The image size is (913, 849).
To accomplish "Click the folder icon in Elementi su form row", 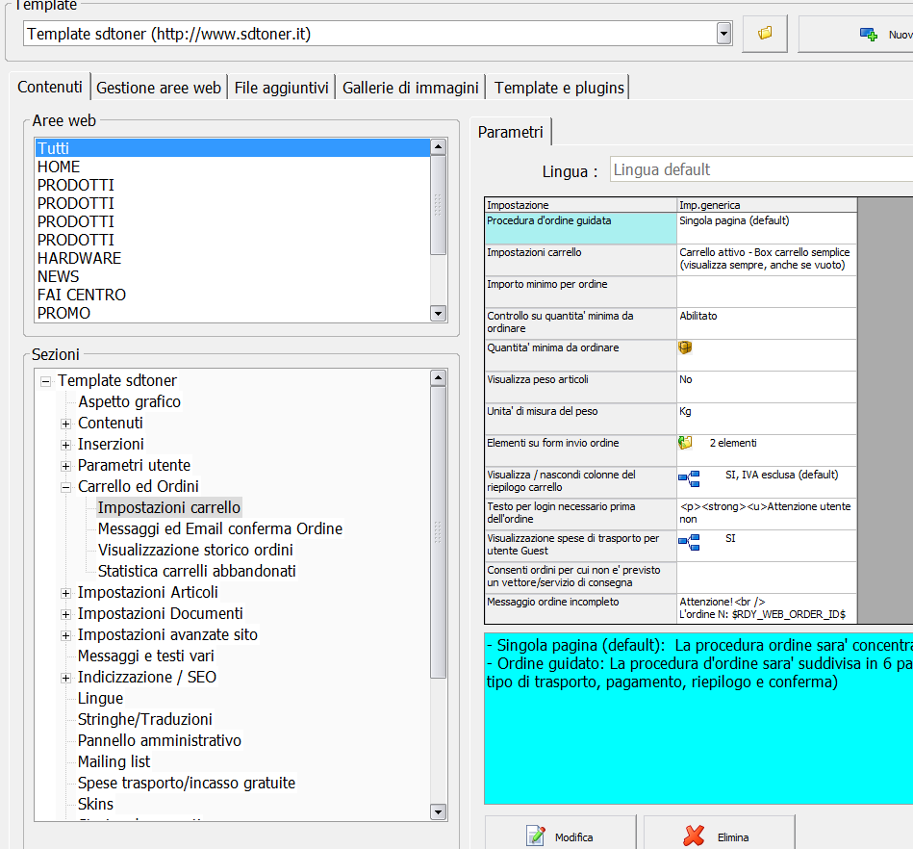I will click(685, 443).
